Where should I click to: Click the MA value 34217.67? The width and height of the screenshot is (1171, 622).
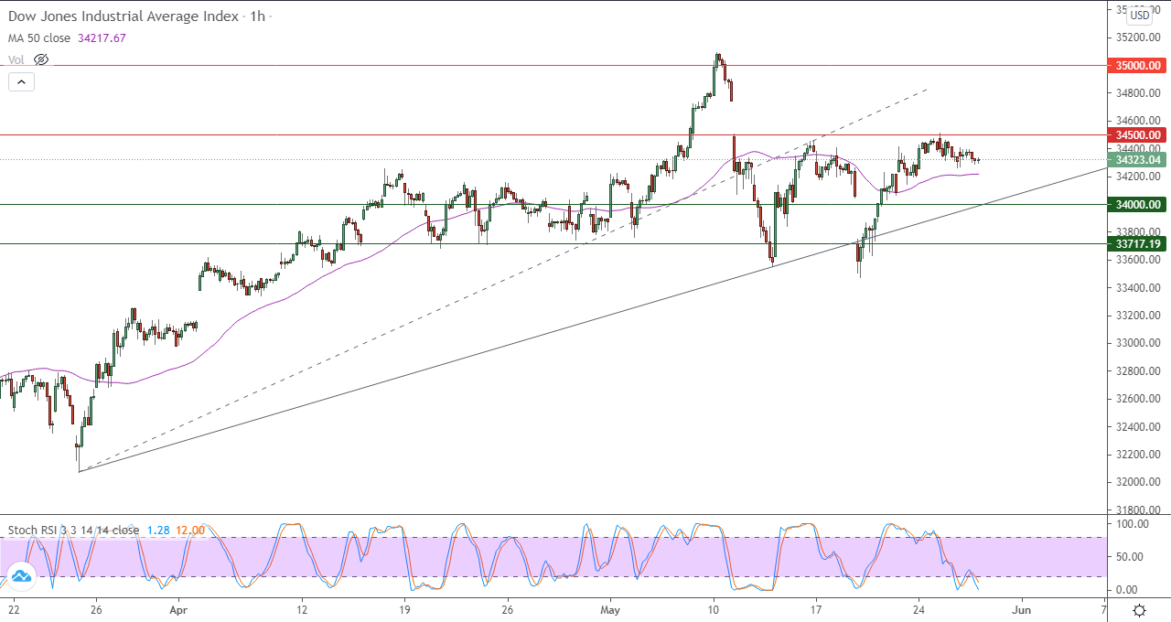(103, 38)
